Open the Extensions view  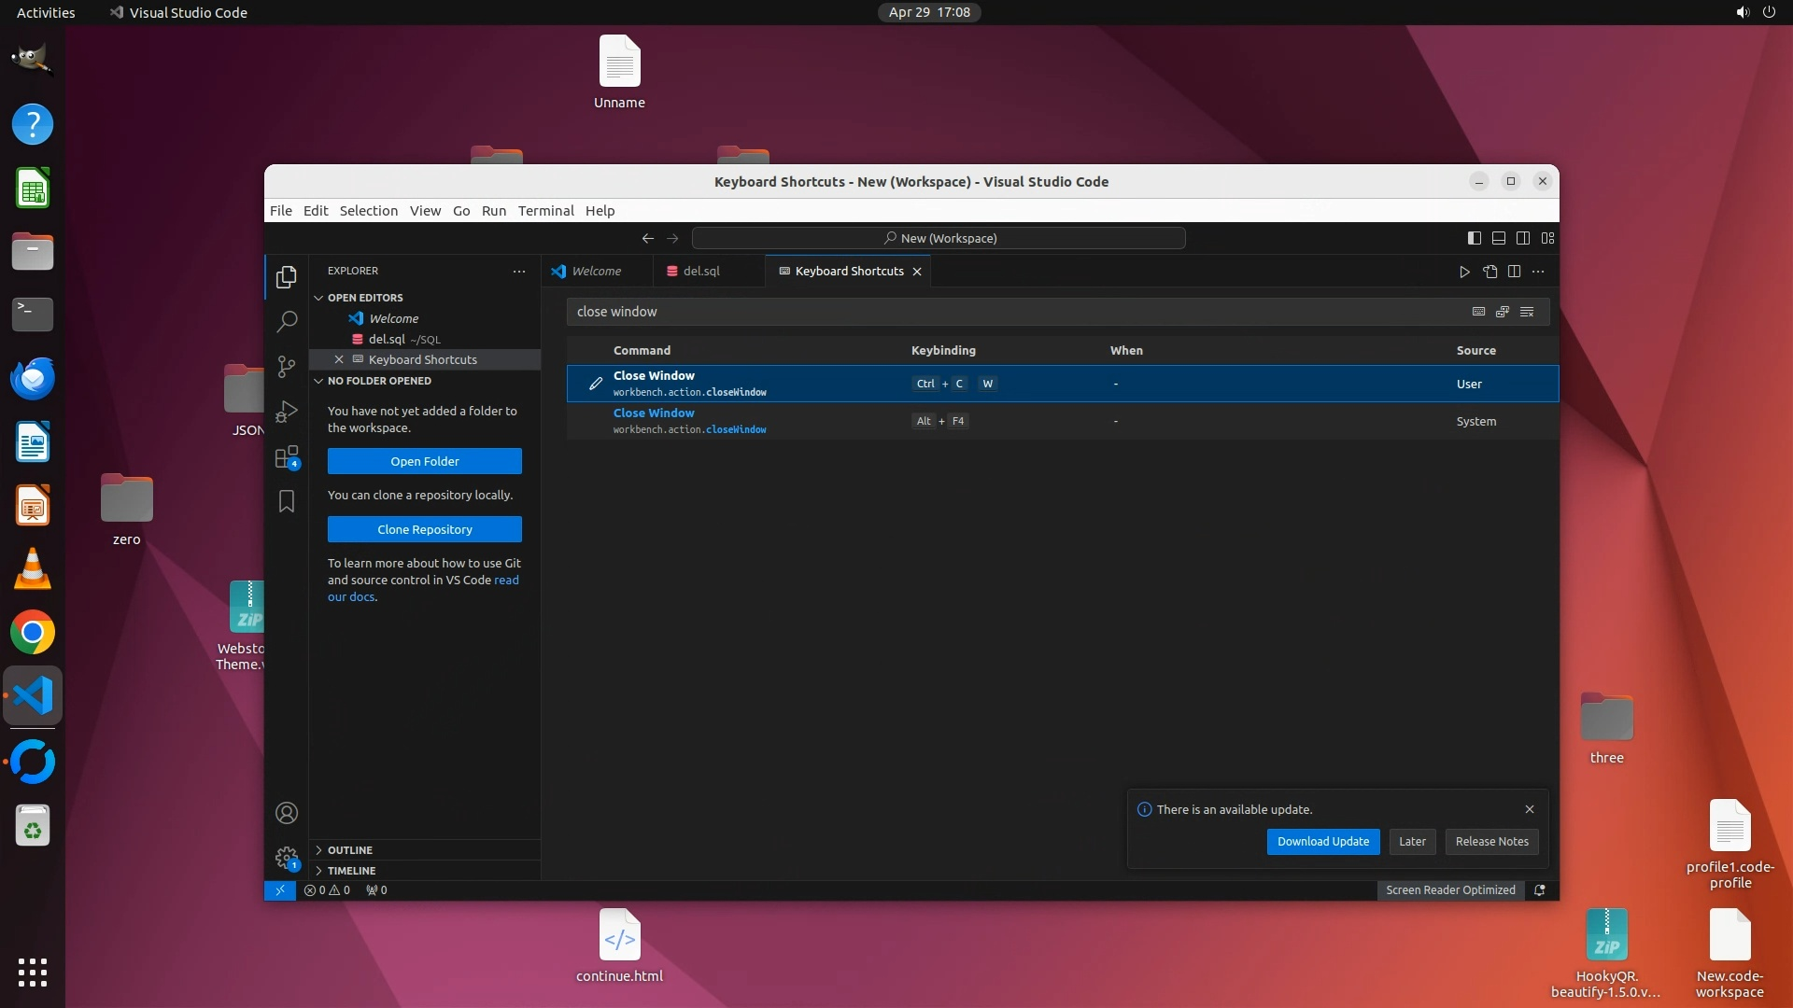tap(287, 457)
